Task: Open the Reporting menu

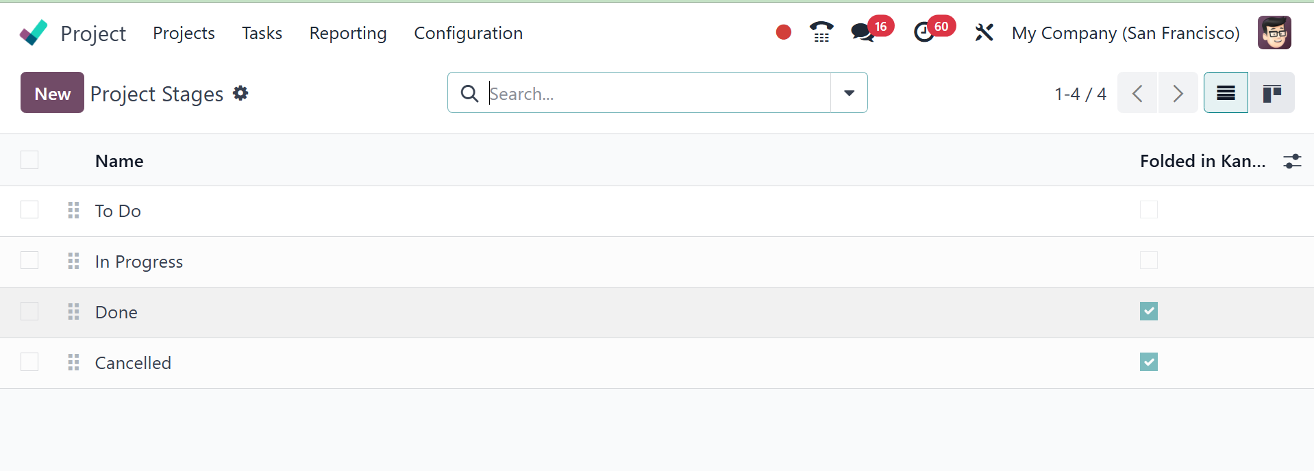Action: (x=348, y=33)
